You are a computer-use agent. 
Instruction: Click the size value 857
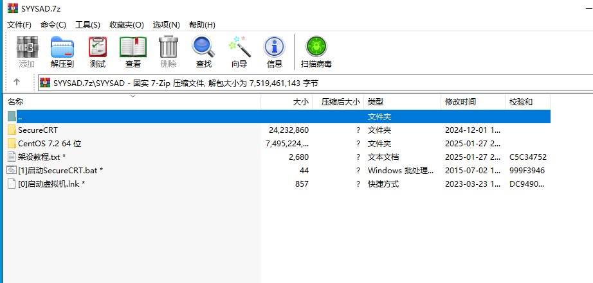[302, 184]
